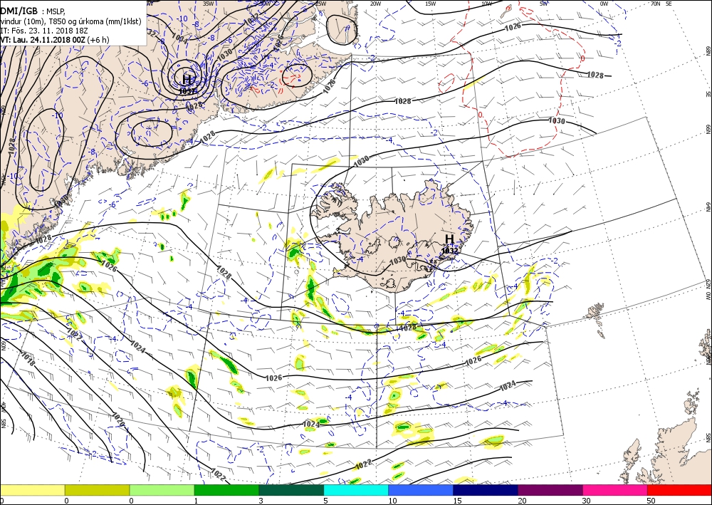This screenshot has height=505, width=712.
Task: Click the yellow swatch in the precipitation legend
Action: tap(32, 490)
